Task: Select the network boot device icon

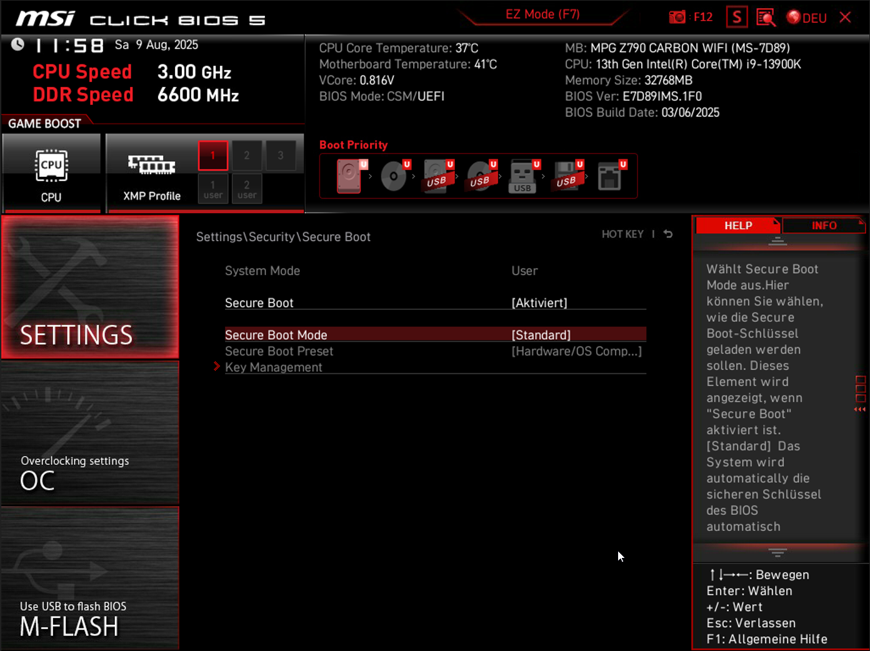Action: point(611,176)
